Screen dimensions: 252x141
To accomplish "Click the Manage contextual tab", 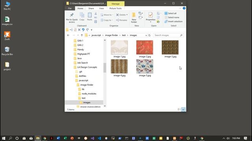I will [115, 4].
